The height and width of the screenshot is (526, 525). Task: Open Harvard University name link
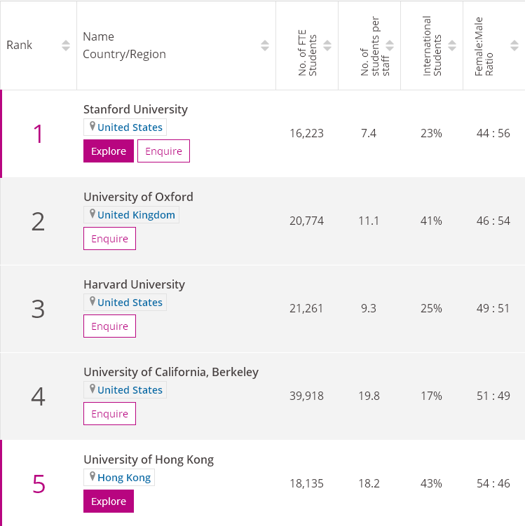[x=134, y=284]
